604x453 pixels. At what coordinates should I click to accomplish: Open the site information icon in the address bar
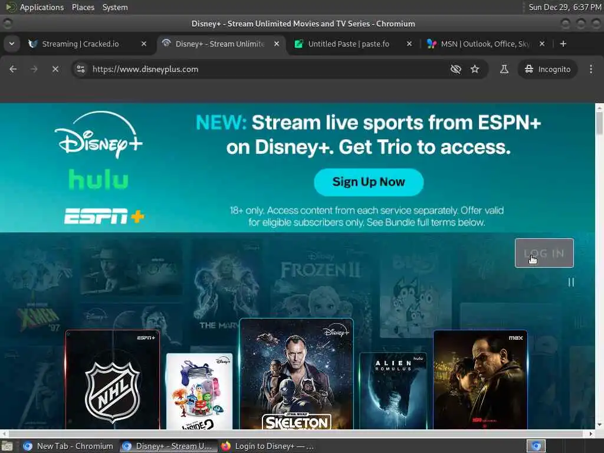(x=80, y=69)
